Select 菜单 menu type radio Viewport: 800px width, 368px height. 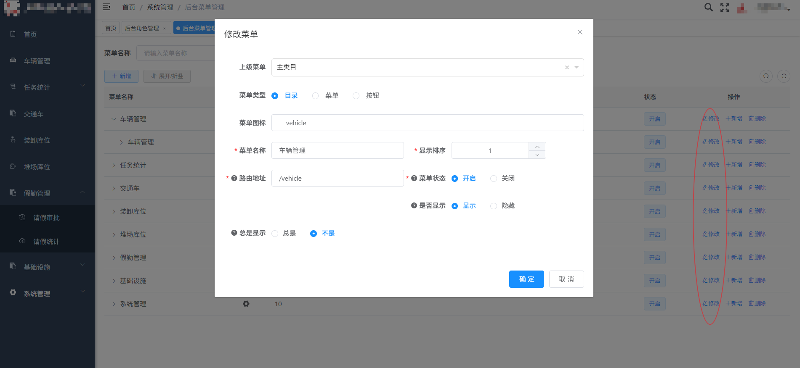tap(315, 96)
